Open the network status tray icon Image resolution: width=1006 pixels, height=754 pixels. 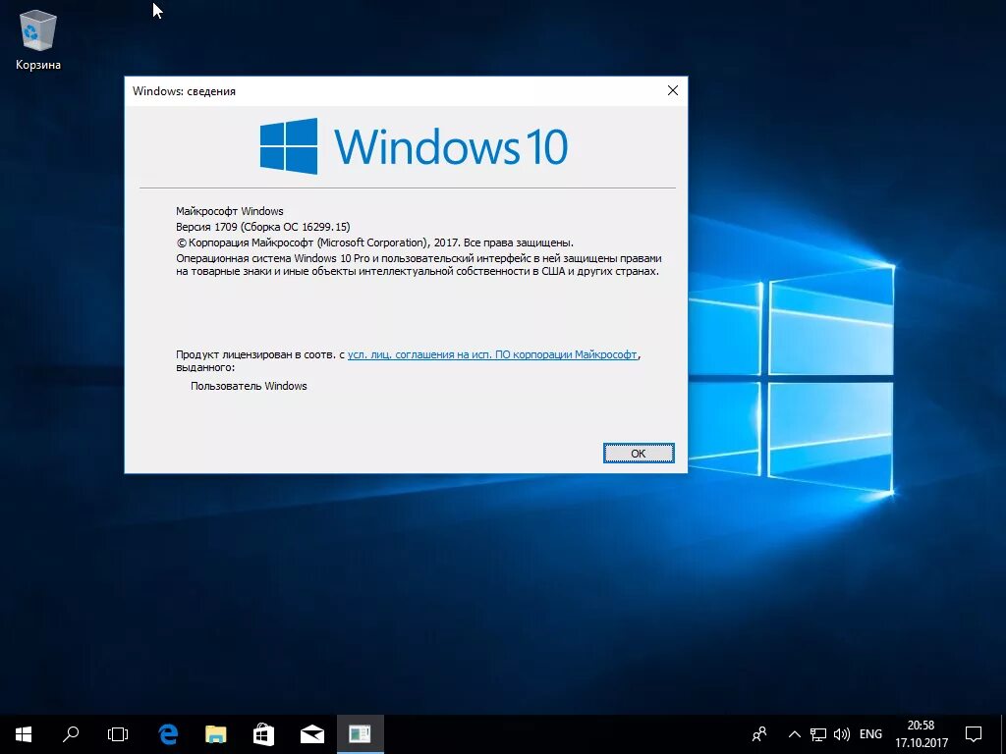pos(817,734)
